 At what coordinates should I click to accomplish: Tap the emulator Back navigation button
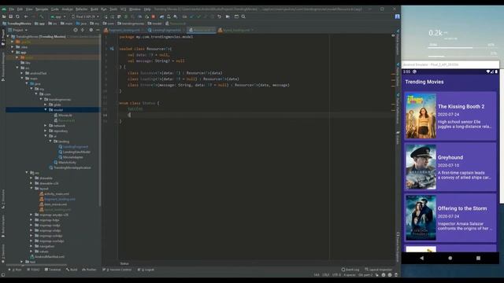(422, 258)
